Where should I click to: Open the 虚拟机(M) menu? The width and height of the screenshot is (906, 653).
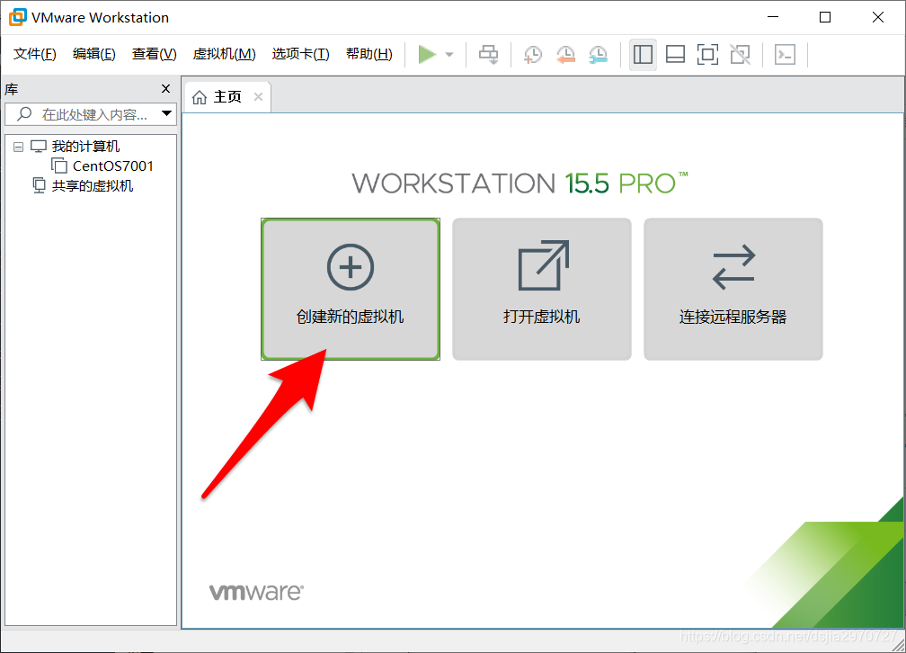[x=224, y=54]
